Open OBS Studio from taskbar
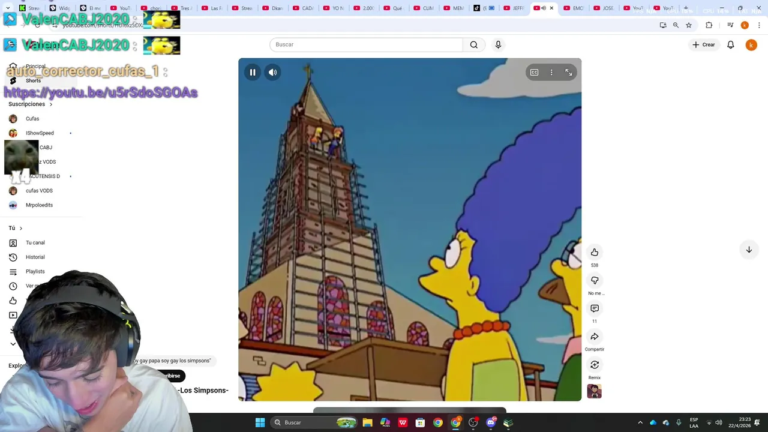The height and width of the screenshot is (432, 768). (473, 422)
